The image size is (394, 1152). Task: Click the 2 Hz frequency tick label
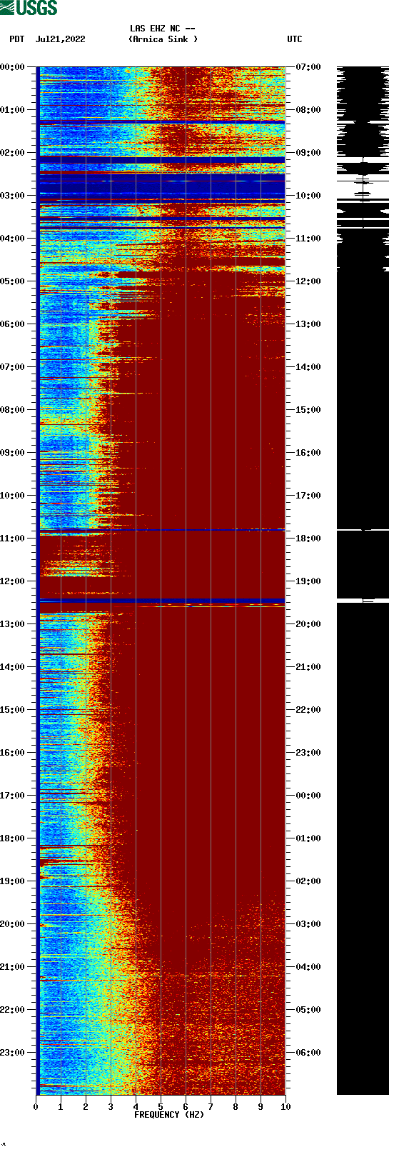(86, 1107)
